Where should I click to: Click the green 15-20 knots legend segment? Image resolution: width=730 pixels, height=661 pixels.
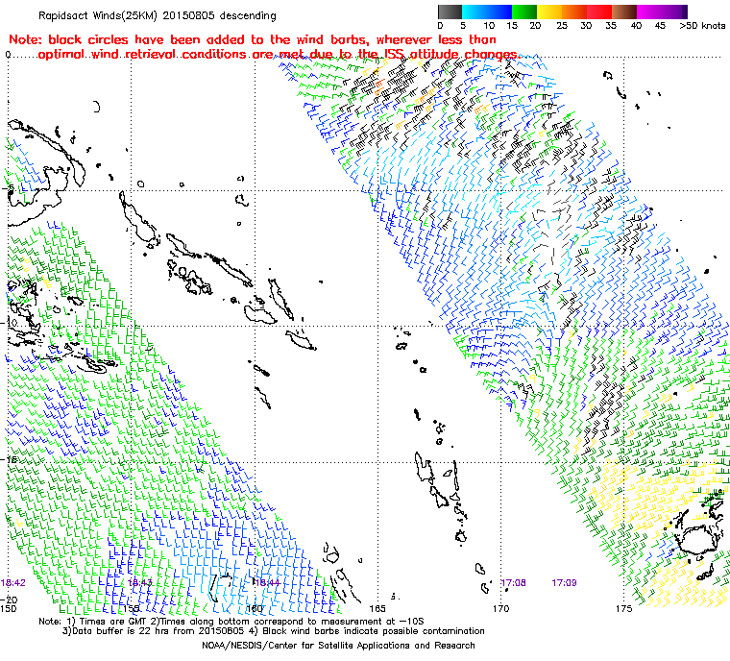(524, 12)
